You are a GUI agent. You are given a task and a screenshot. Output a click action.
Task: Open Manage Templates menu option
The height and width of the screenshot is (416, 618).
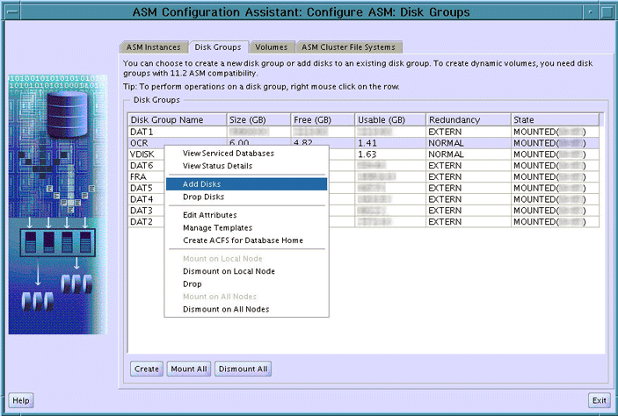(x=217, y=228)
